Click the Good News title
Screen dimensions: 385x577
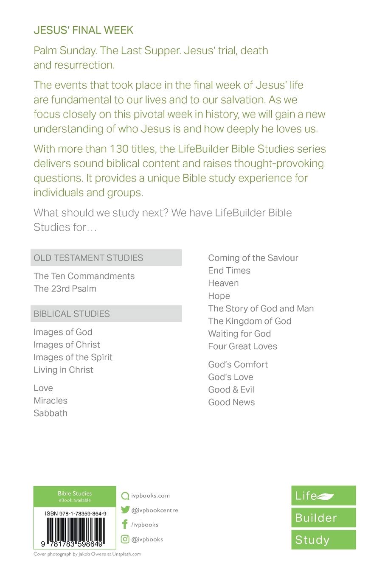[231, 403]
